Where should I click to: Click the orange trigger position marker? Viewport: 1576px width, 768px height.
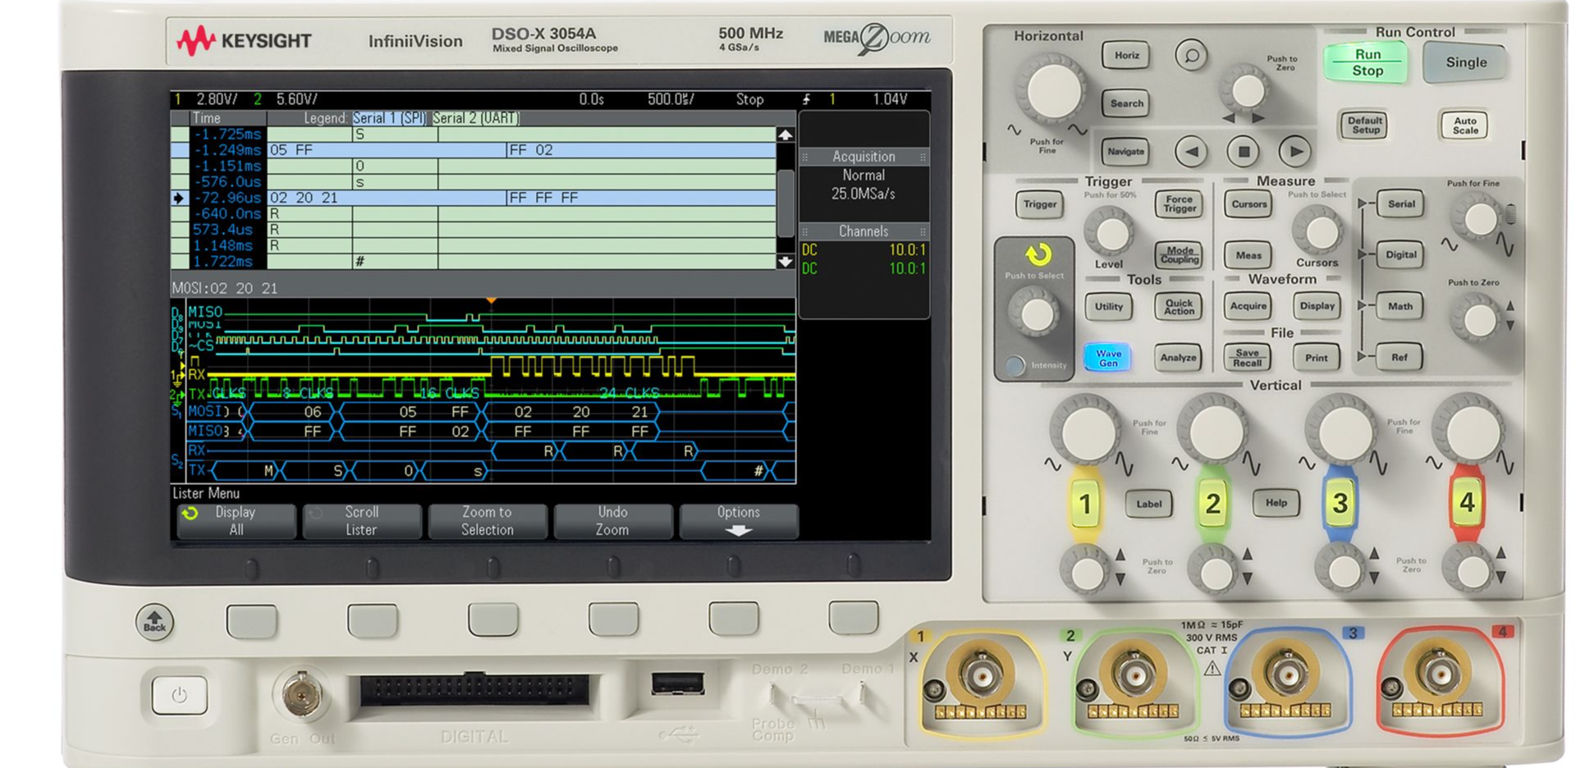pyautogui.click(x=491, y=301)
